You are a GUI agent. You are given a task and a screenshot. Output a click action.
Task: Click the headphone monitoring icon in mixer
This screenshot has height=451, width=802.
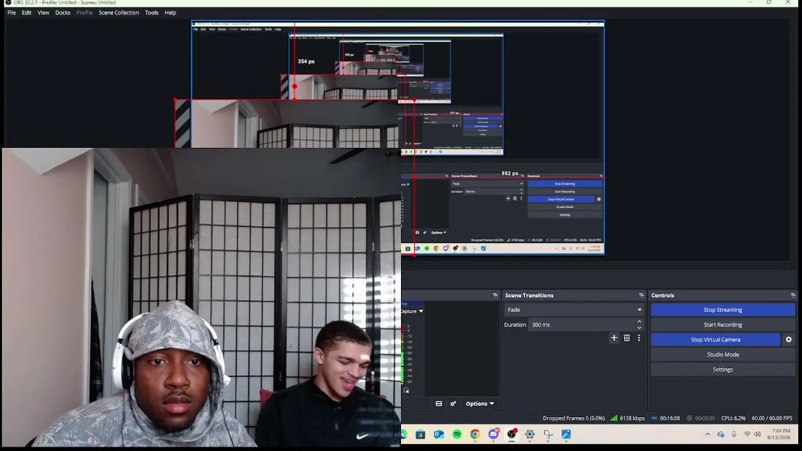pyautogui.click(x=406, y=391)
